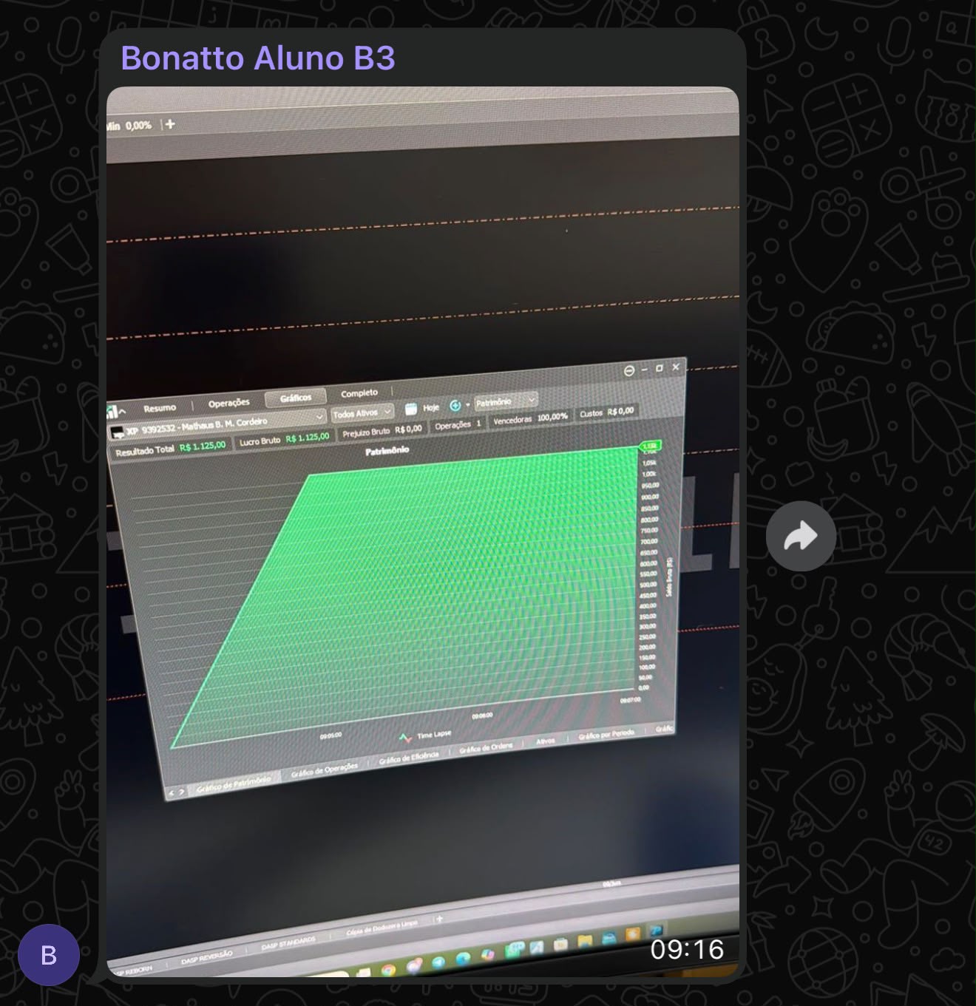Click the circled minus window icon

[628, 370]
